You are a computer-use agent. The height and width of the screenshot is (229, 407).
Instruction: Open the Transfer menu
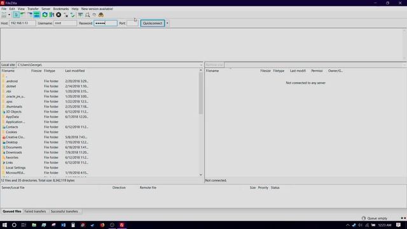pyautogui.click(x=33, y=9)
